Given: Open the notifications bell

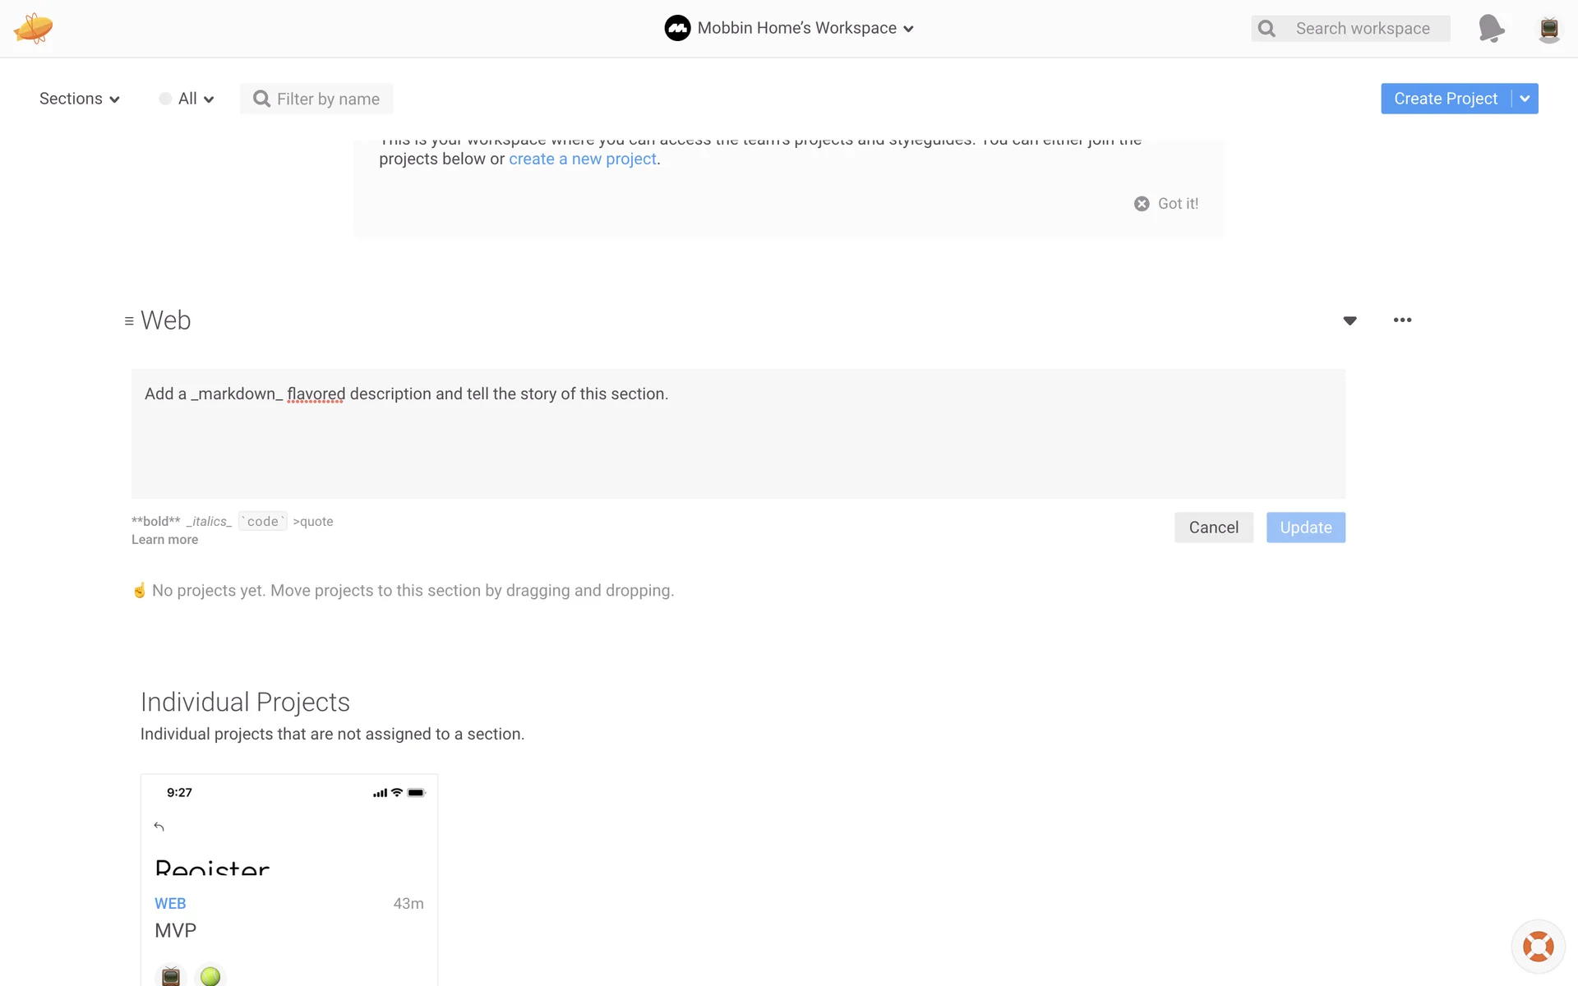Looking at the screenshot, I should point(1491,29).
